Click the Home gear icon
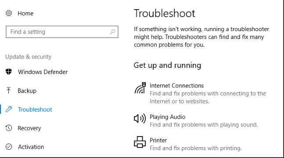Viewport: 284px width, 158px height. (x=9, y=14)
